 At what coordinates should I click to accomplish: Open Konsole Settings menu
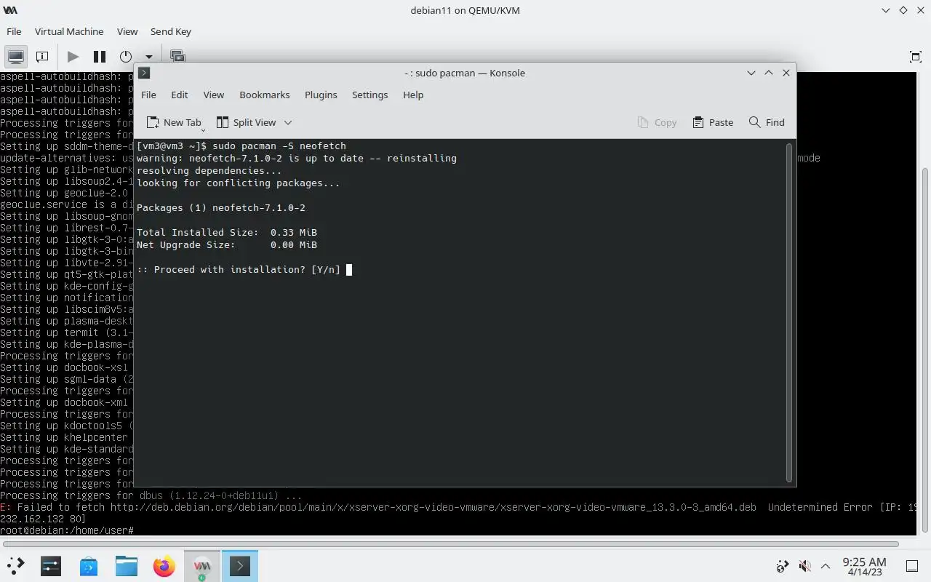(369, 95)
